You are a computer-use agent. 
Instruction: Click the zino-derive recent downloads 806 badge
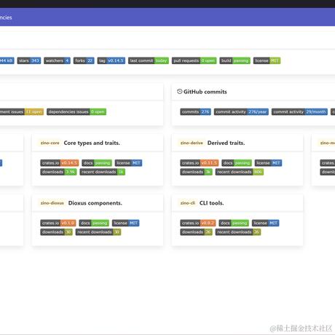coord(240,172)
